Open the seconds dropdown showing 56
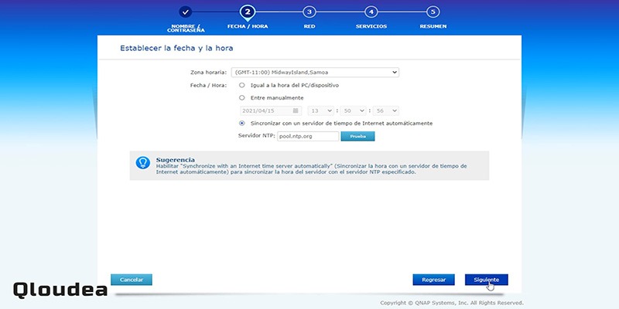Screen dimensions: 619x309 point(385,110)
